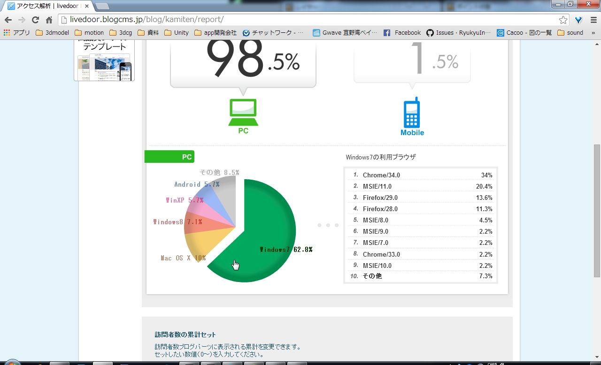Open the Unity bookmarks folder
Screen dimensions: 601x365
click(177, 33)
